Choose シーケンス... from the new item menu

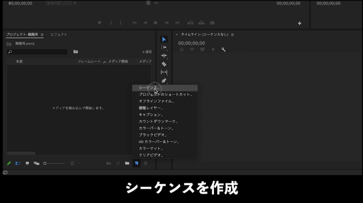pyautogui.click(x=165, y=88)
